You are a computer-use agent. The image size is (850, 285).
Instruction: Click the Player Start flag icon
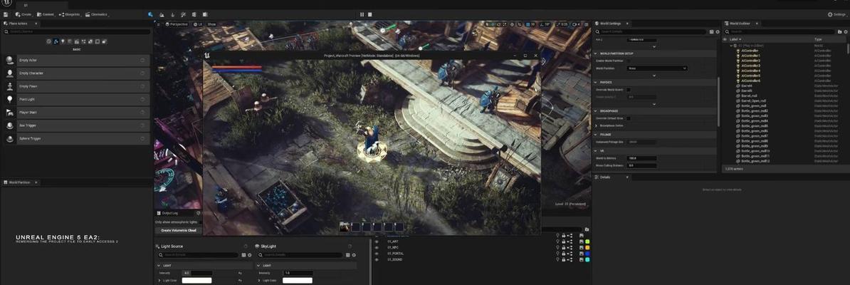10,113
